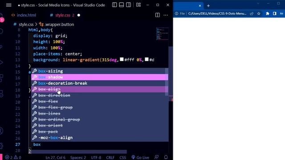Click the suggestion list scrollbar
This screenshot has width=285, height=160.
point(167,82)
